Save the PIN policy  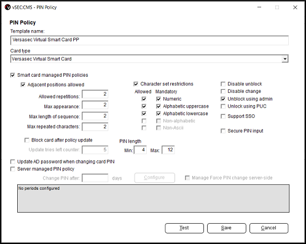[227, 228]
